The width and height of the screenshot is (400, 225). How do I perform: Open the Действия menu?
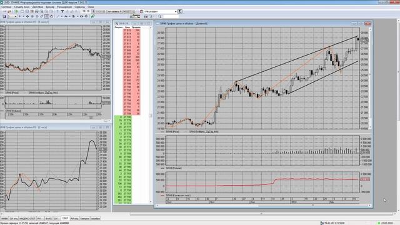[37, 7]
